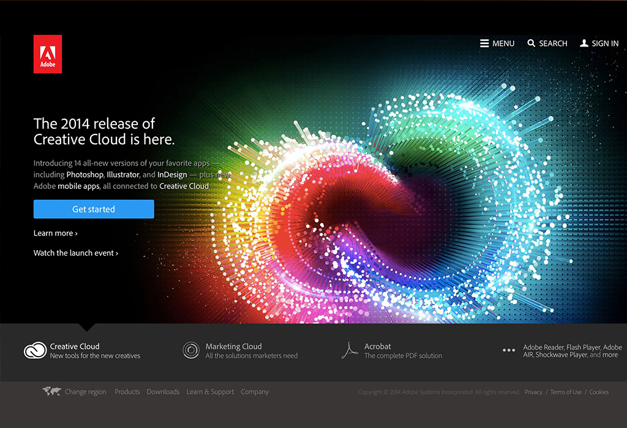Open the Watch the launch event link
Screen dimensions: 627x428
[x=75, y=253]
